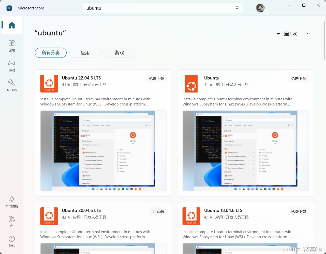Click the Ubuntu 18.04.6 LTS app icon
Screen dimensions: 326x254
[x=191, y=216]
